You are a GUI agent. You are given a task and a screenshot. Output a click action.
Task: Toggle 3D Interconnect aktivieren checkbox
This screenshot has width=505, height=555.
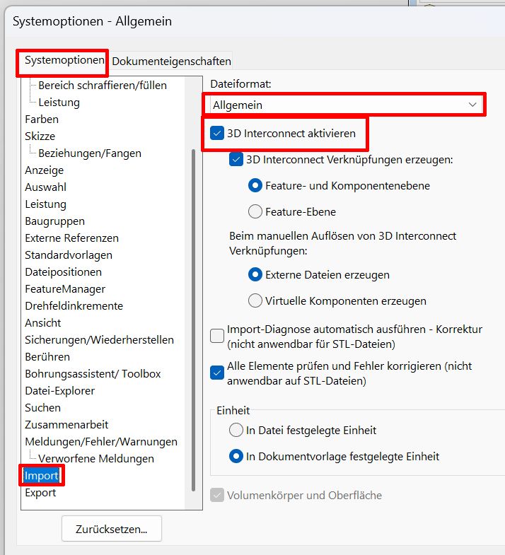pos(217,134)
